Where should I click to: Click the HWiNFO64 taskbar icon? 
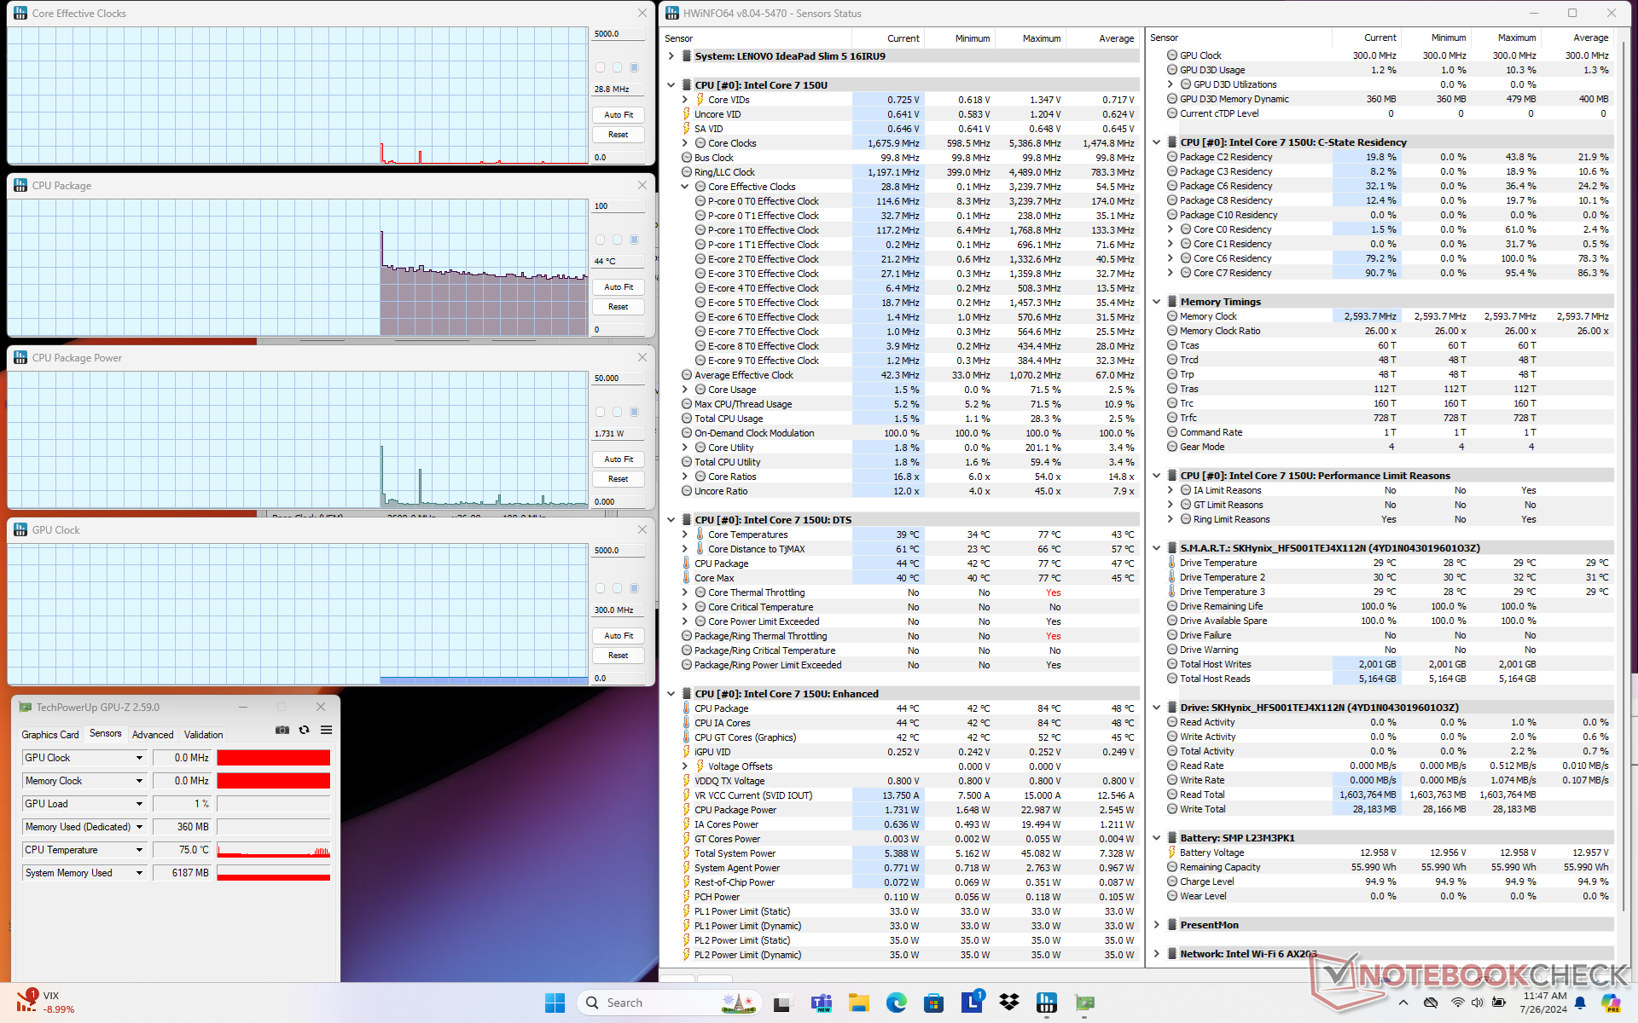point(1047,1003)
